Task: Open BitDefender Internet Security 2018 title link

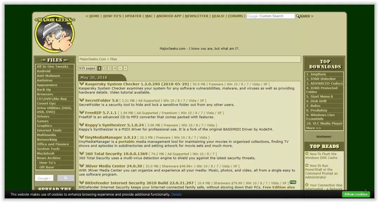Action: [139, 183]
